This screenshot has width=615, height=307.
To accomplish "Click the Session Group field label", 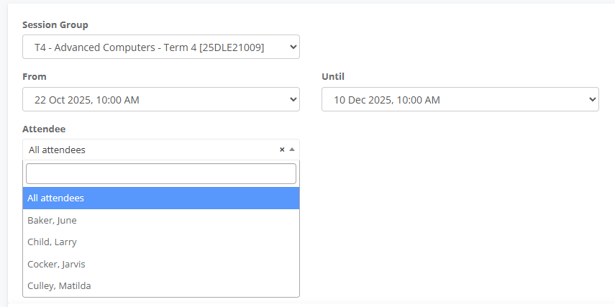I will click(55, 24).
